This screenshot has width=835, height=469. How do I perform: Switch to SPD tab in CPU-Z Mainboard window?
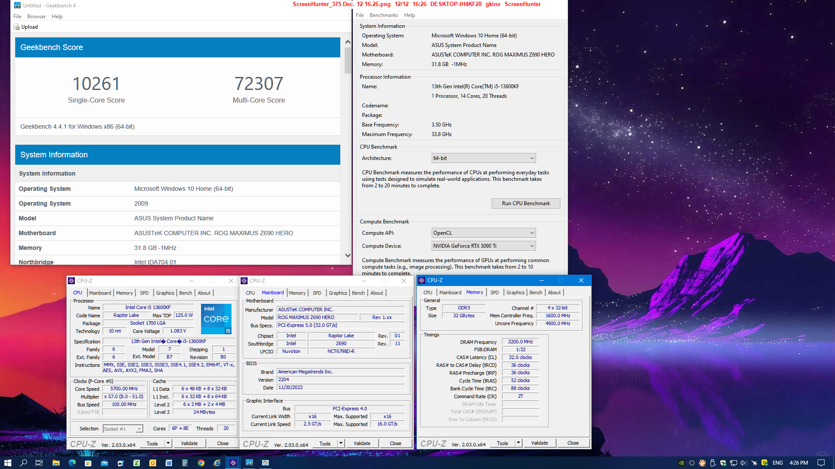(317, 293)
